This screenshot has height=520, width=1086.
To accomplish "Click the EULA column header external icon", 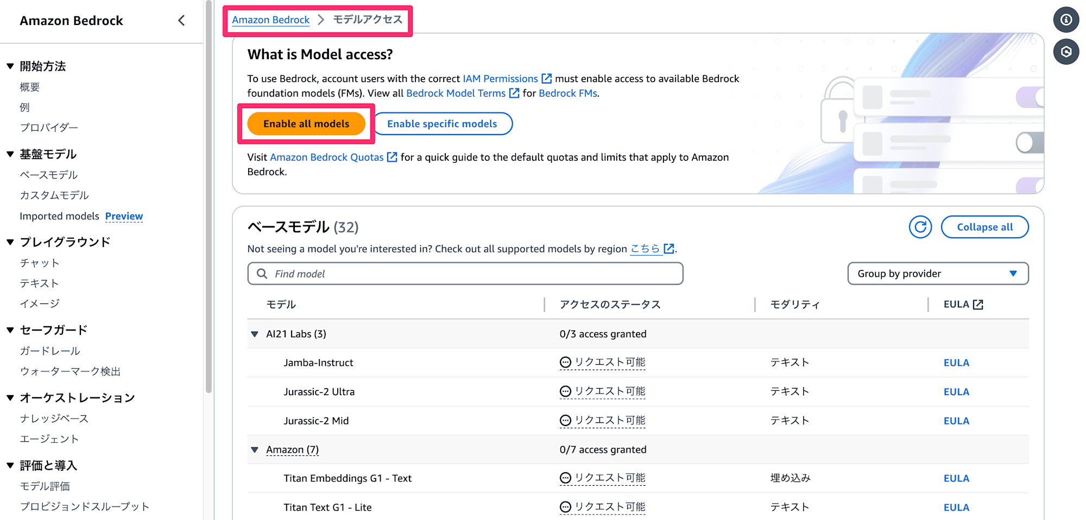I will tap(978, 305).
